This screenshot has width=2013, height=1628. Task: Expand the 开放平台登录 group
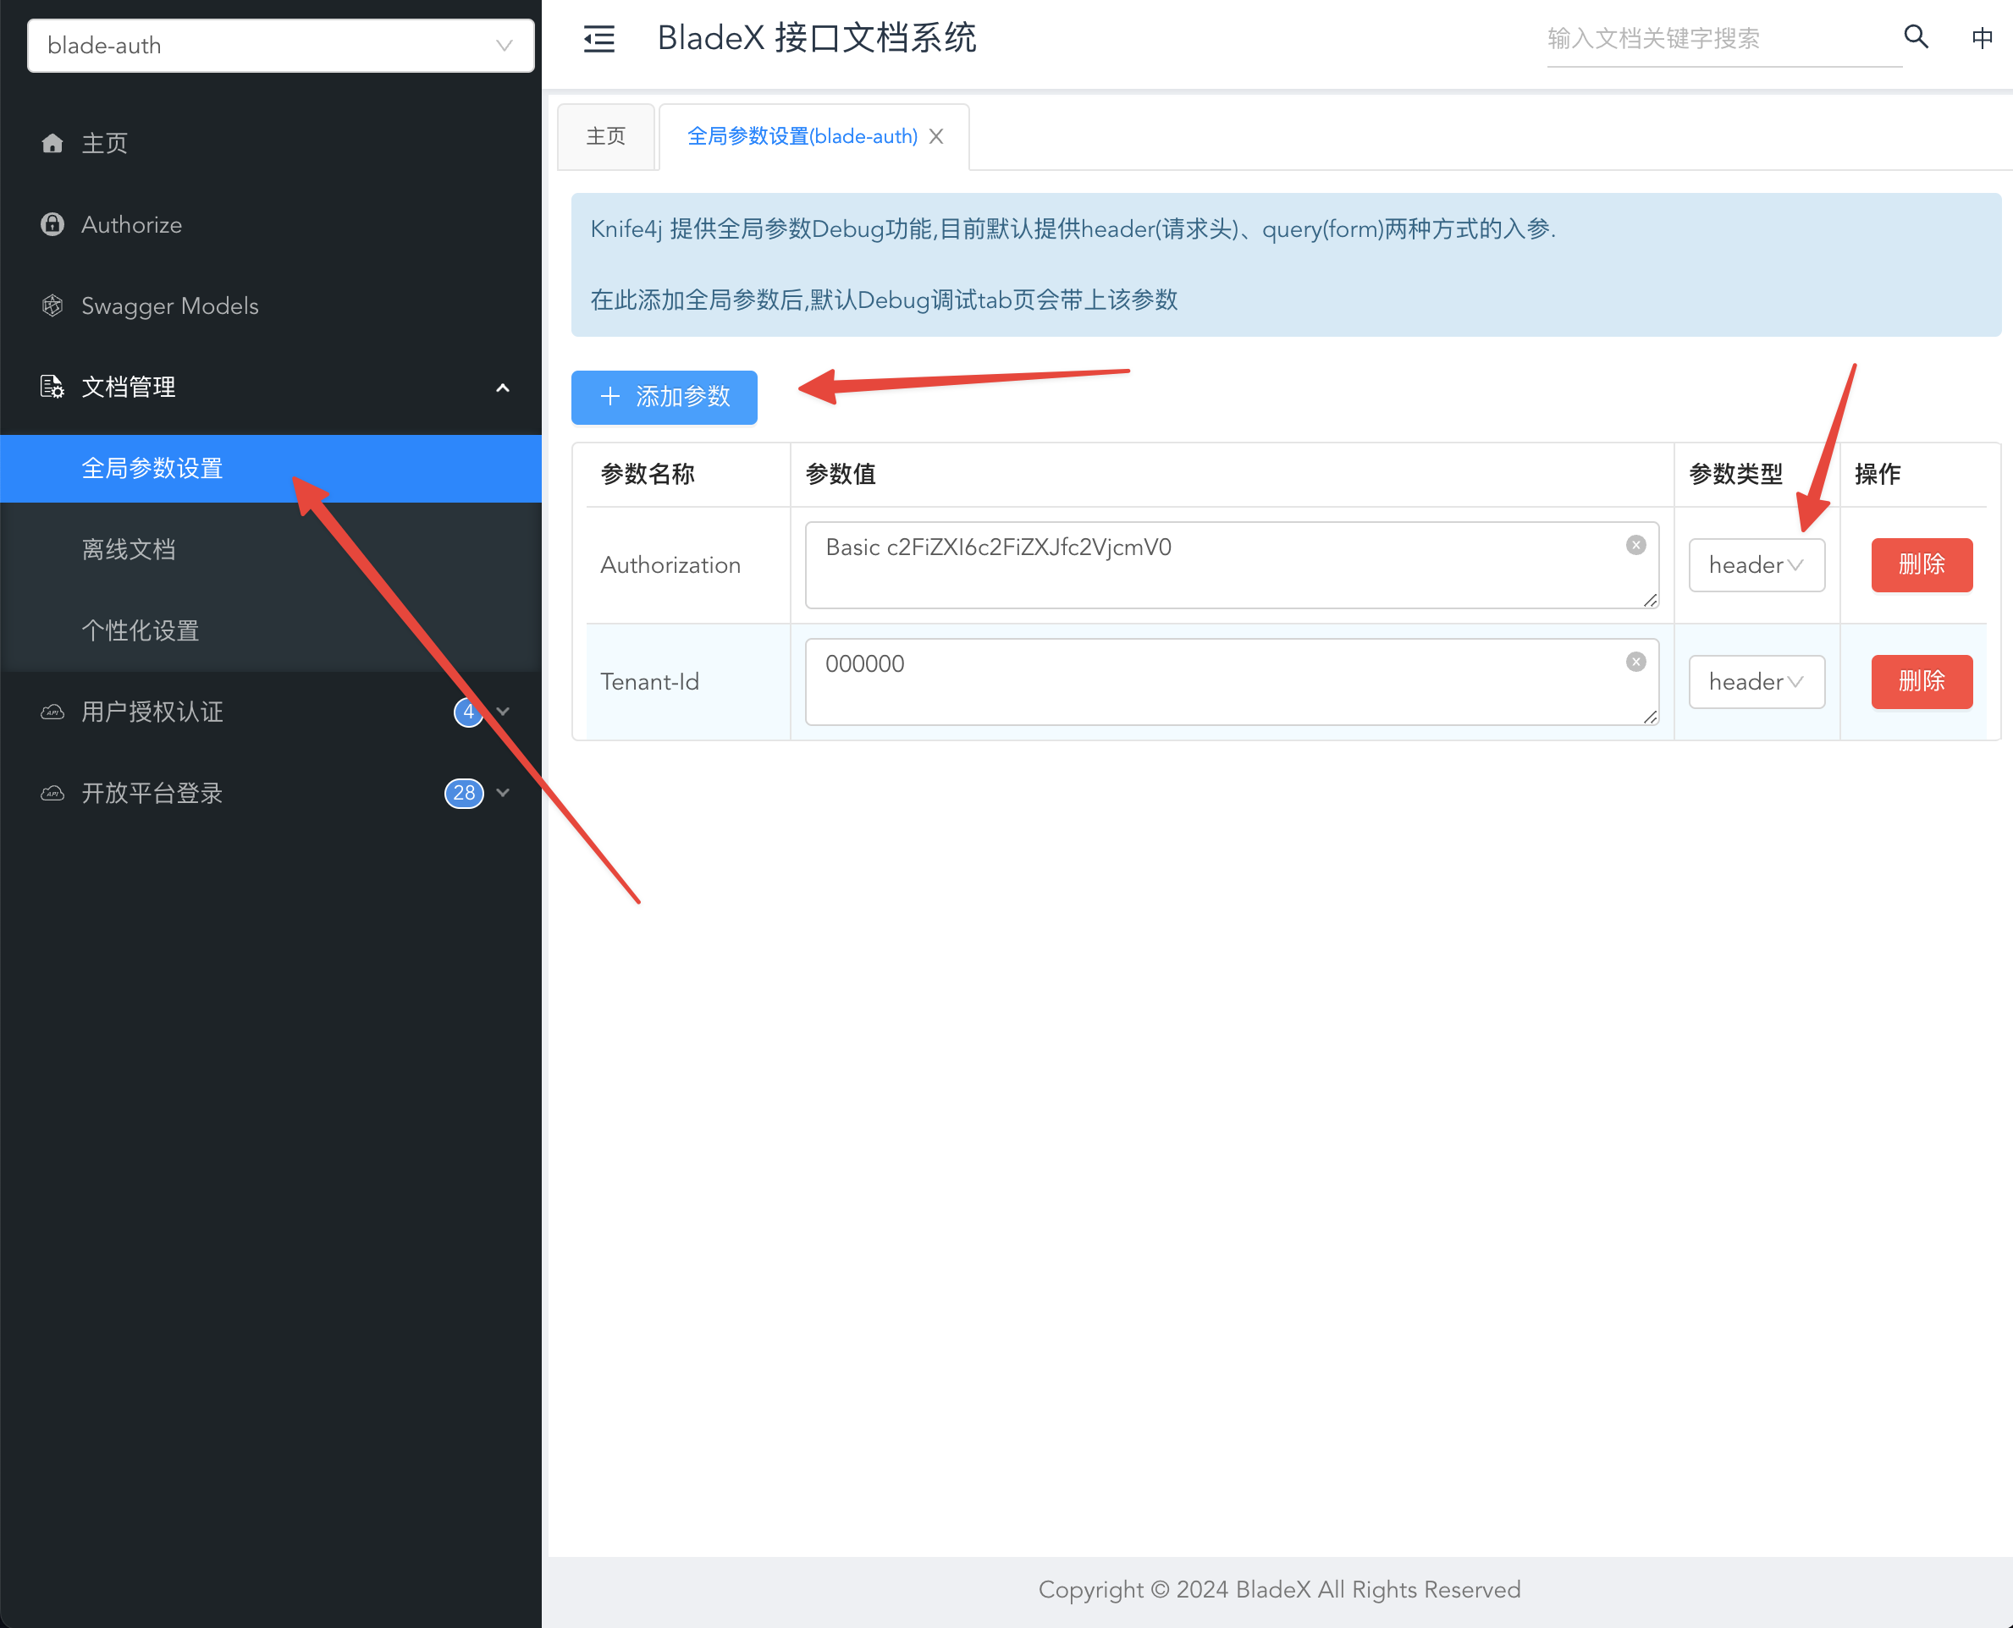[x=503, y=794]
